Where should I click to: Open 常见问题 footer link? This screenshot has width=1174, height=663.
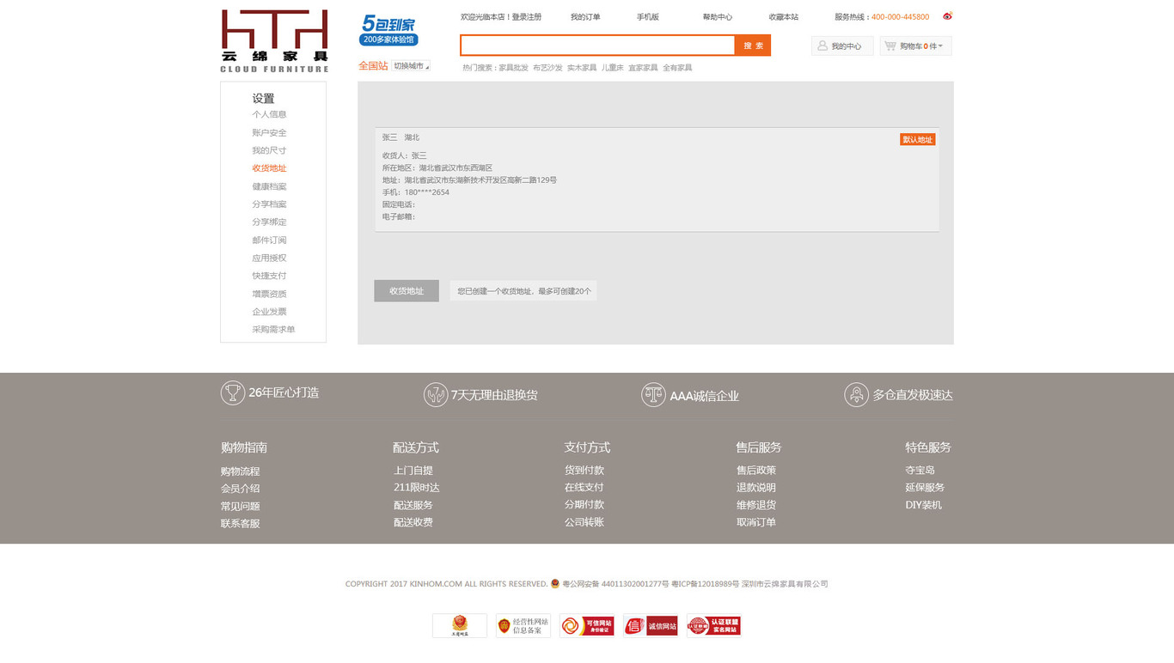coord(240,507)
